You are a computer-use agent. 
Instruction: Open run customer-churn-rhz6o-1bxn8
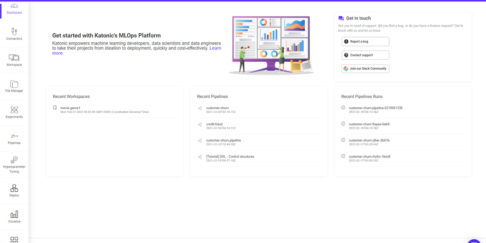(369, 157)
